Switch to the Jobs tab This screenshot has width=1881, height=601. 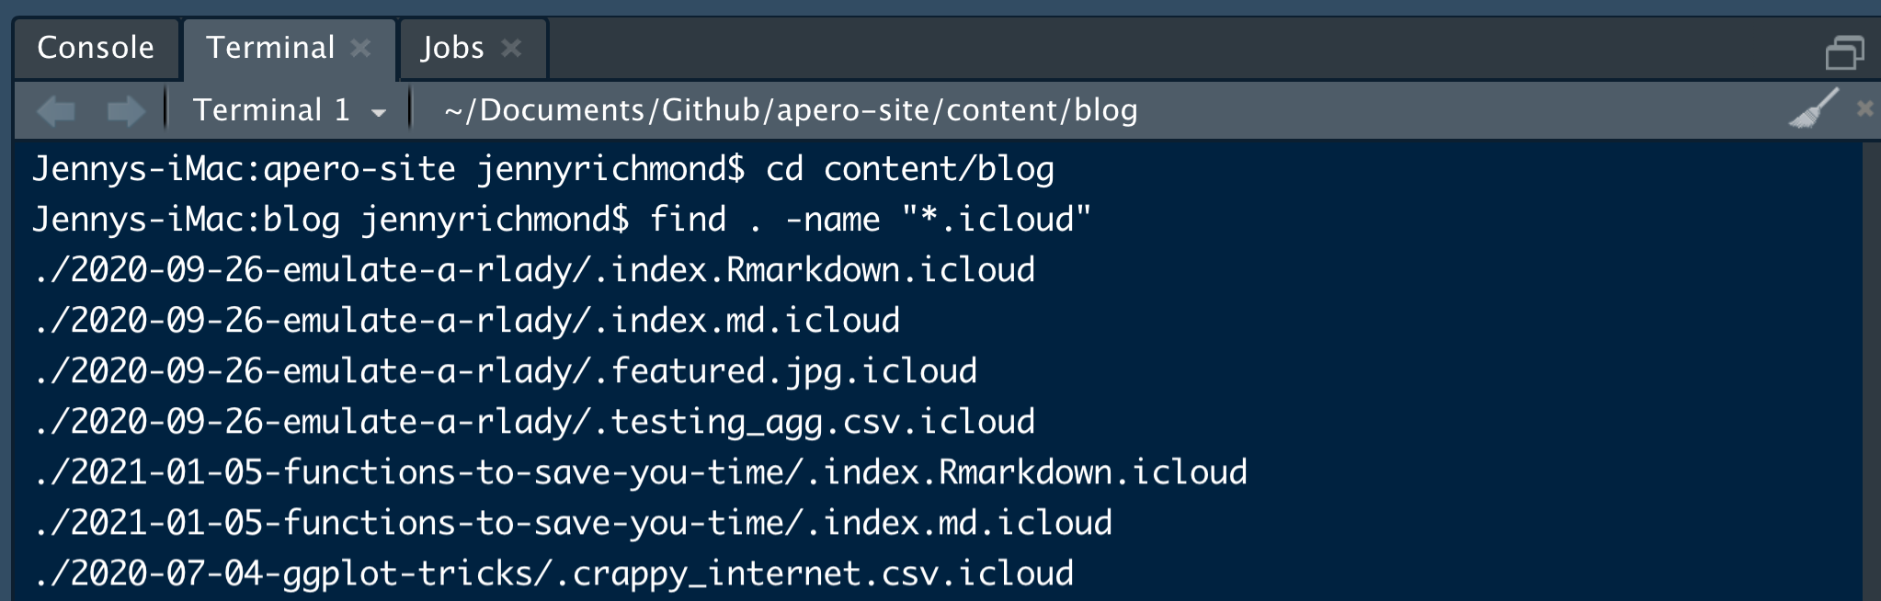(451, 48)
